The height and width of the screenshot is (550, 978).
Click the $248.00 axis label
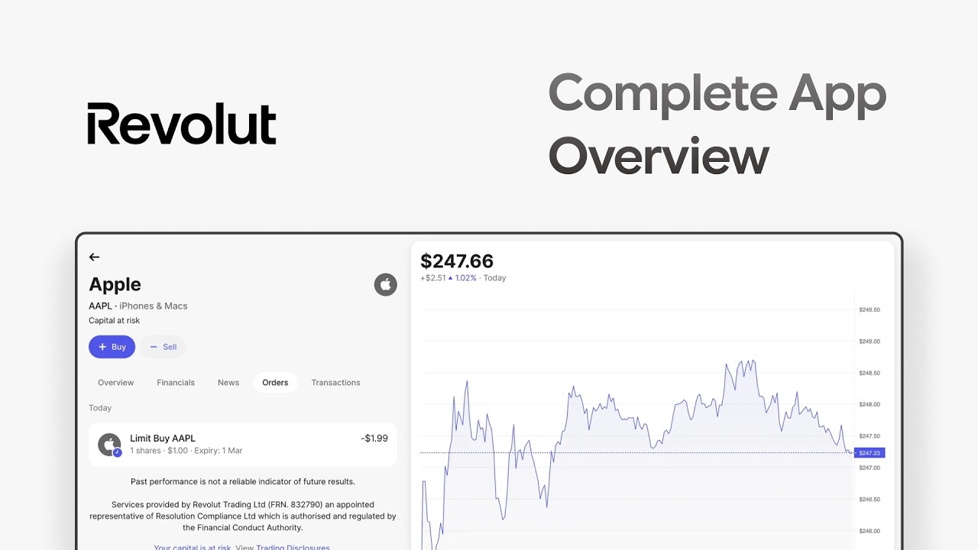click(x=870, y=404)
